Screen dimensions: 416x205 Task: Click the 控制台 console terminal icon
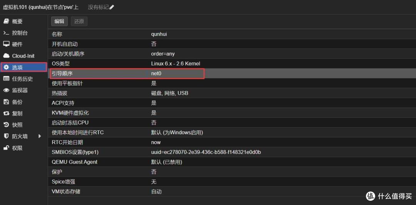click(x=6, y=33)
